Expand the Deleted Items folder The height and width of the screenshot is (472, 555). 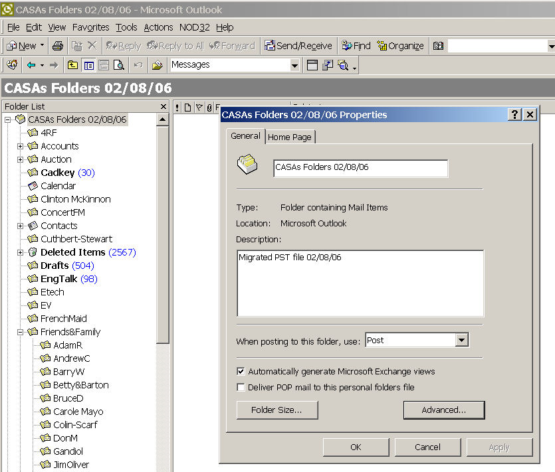point(20,252)
